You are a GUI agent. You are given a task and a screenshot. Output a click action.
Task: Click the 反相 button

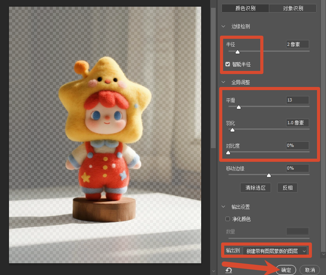tap(288, 188)
